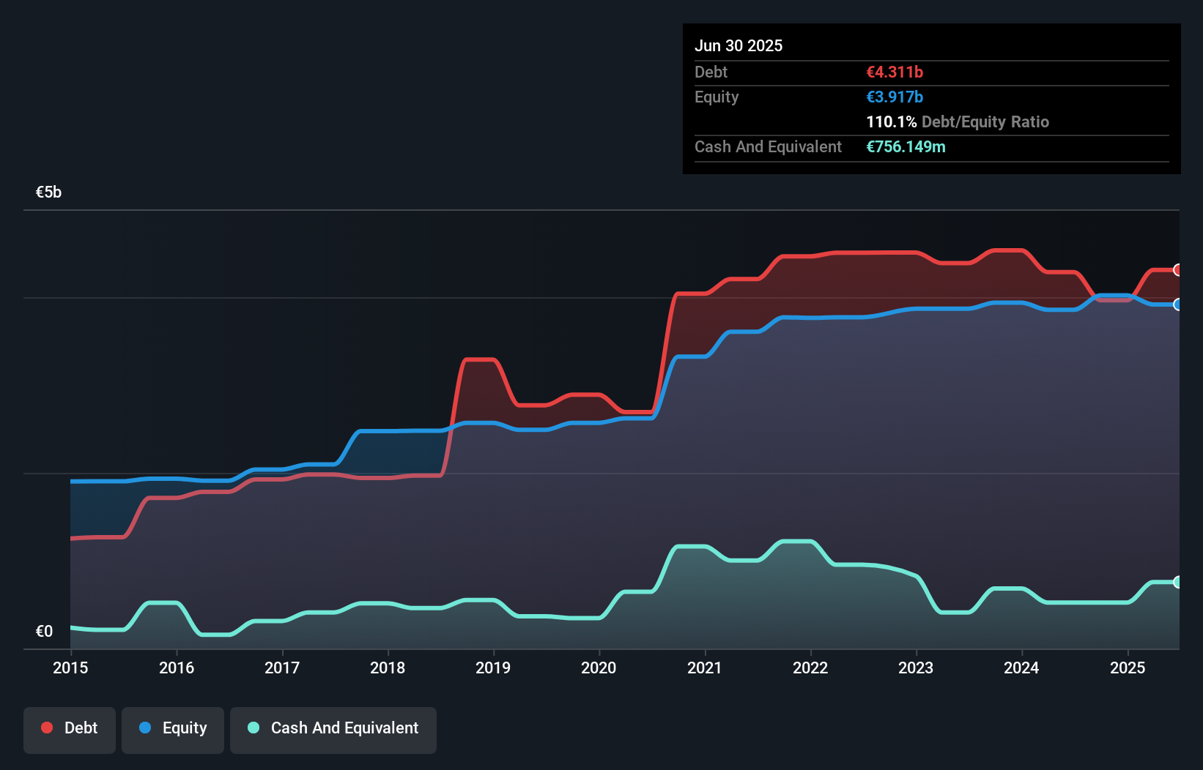Select the 2018 x-axis label
This screenshot has width=1203, height=770.
tap(388, 668)
